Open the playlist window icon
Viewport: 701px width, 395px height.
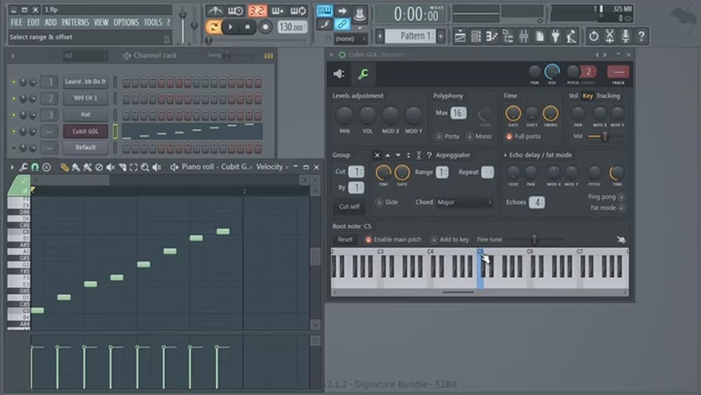click(x=460, y=37)
